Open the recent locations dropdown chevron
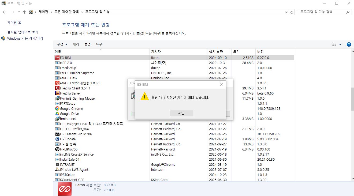The height and width of the screenshot is (196, 354). (19, 12)
